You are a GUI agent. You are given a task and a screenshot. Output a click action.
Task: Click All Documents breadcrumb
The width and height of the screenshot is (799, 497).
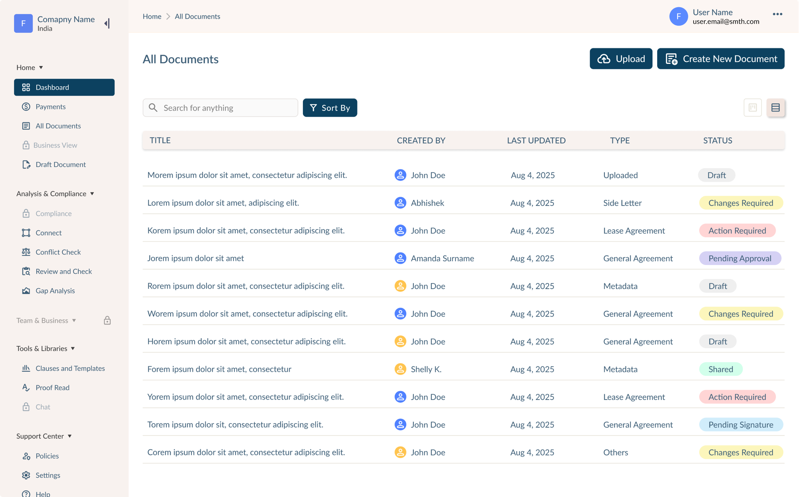pos(197,16)
